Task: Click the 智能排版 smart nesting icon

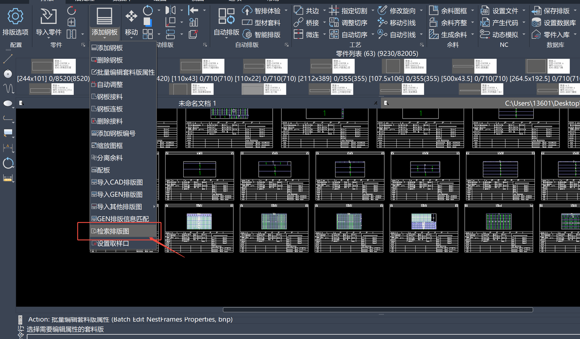Action: click(247, 35)
